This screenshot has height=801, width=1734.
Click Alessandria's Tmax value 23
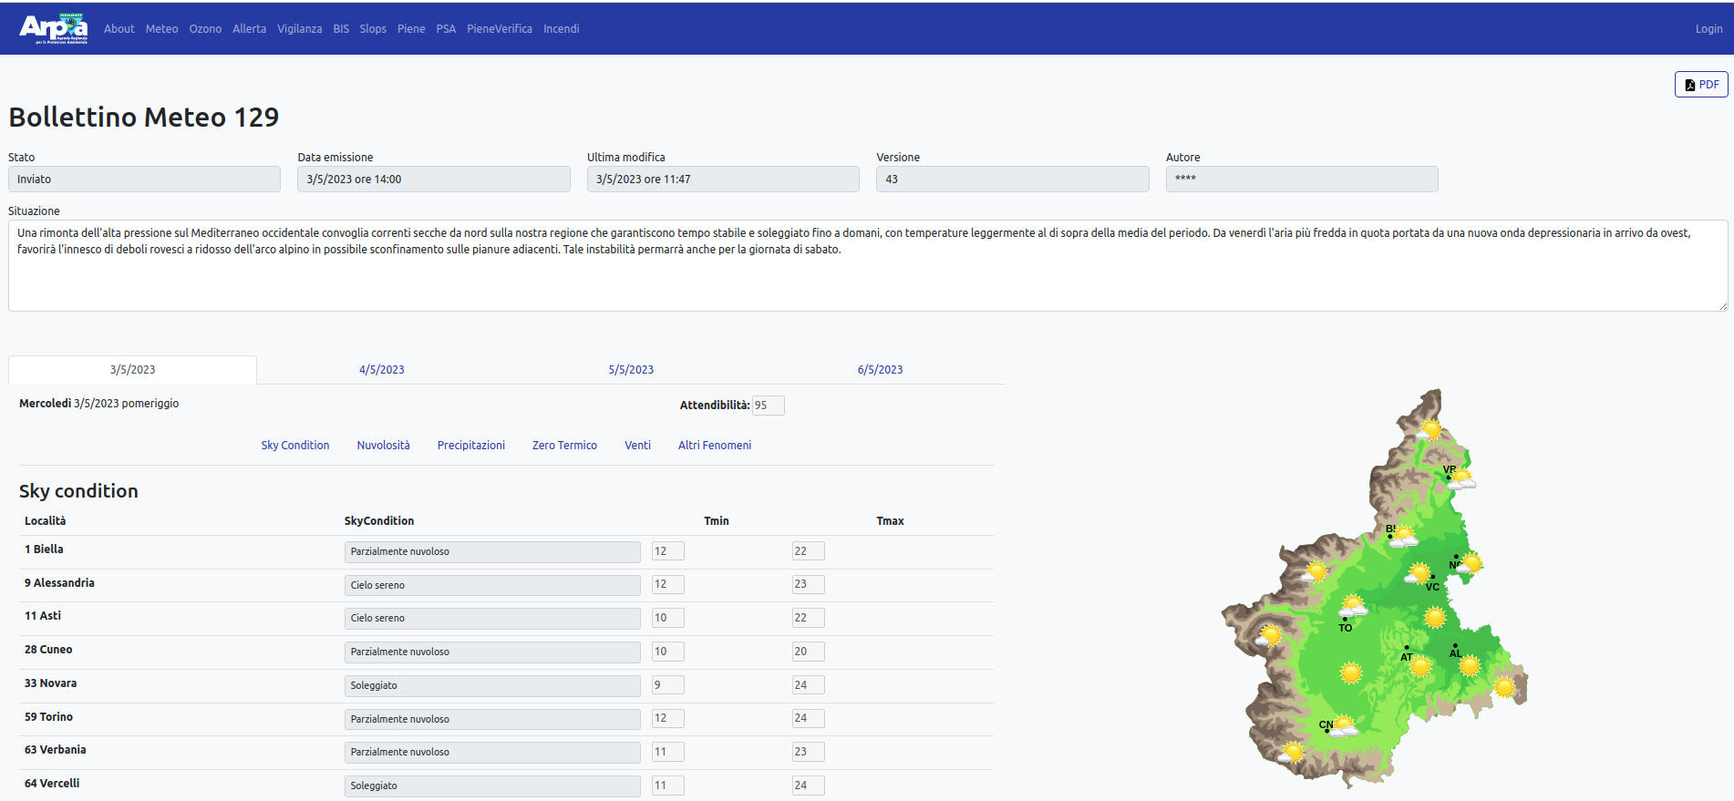[809, 584]
